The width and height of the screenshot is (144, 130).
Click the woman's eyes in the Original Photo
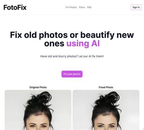pyautogui.click(x=38, y=126)
